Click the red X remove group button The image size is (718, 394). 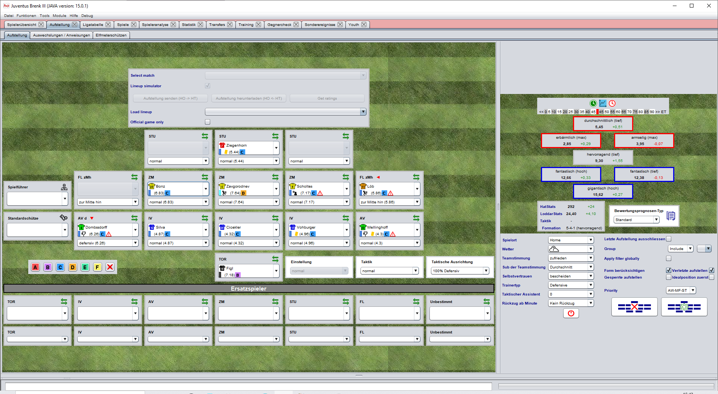(x=110, y=267)
